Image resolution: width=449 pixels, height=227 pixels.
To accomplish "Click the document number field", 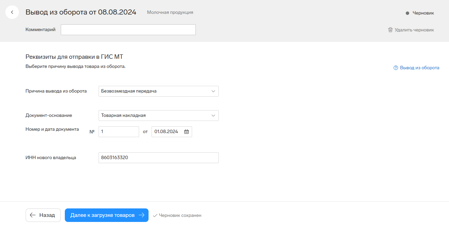I will [119, 132].
